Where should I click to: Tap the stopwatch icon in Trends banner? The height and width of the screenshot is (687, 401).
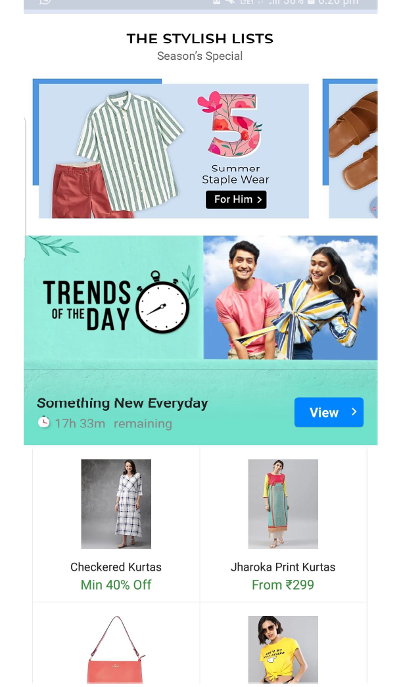click(x=162, y=302)
